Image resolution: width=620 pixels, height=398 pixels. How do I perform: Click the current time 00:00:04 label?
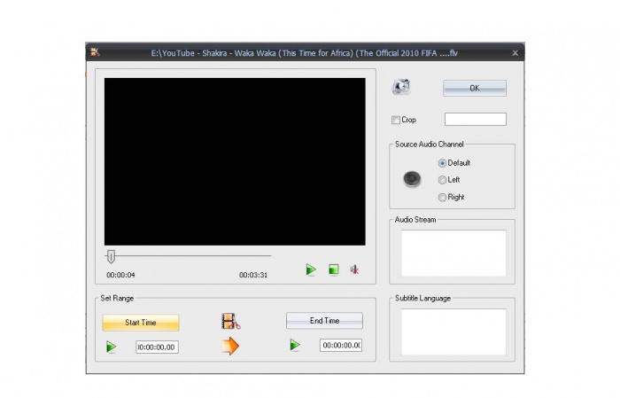[120, 275]
